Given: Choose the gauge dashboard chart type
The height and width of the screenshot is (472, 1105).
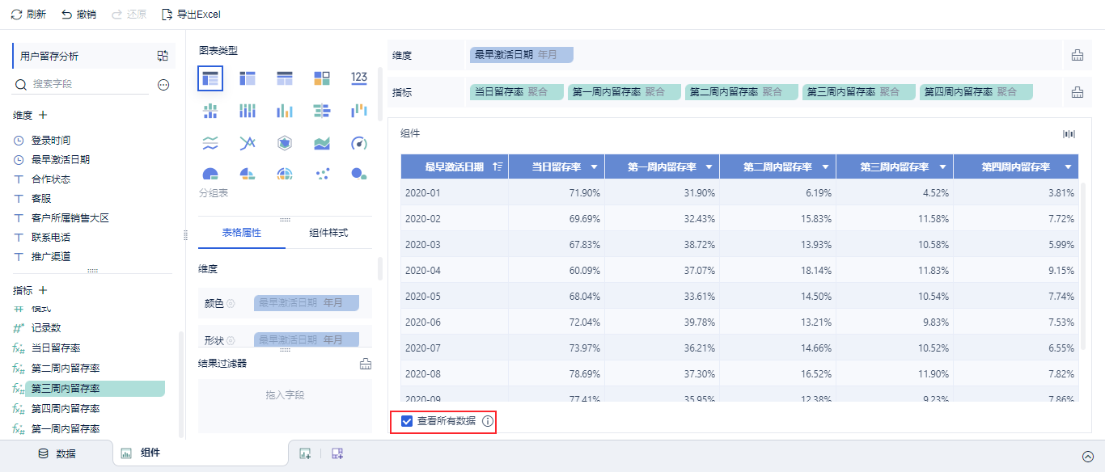Looking at the screenshot, I should click(359, 144).
